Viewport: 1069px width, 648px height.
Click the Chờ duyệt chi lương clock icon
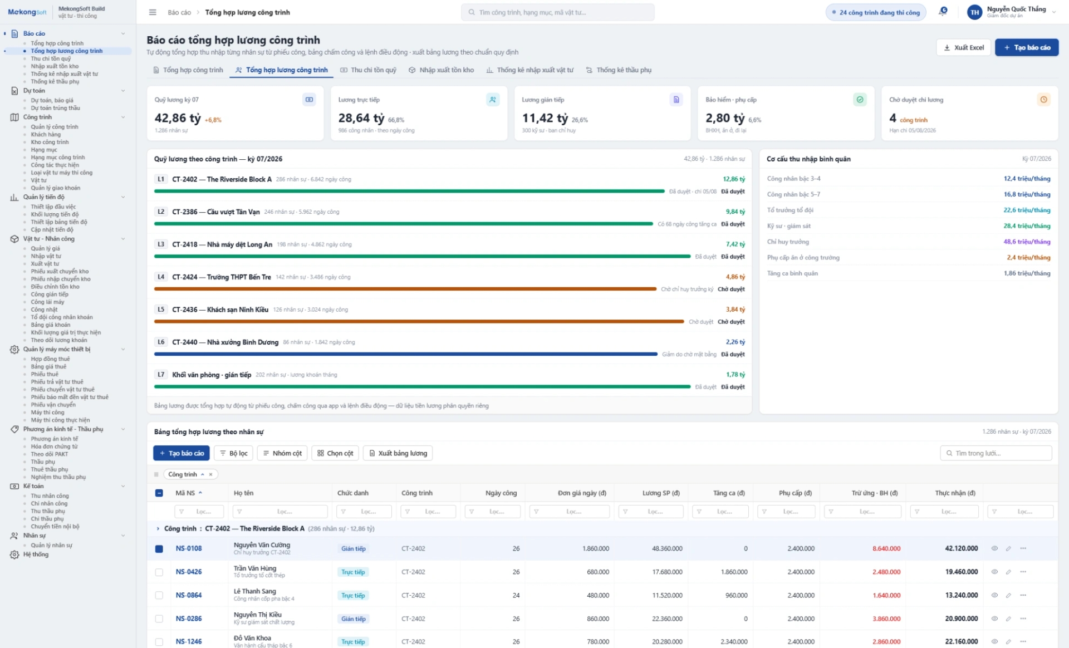(x=1044, y=100)
